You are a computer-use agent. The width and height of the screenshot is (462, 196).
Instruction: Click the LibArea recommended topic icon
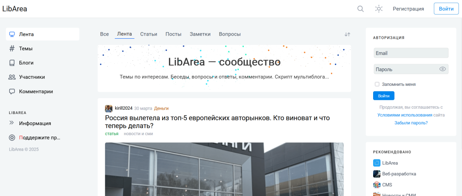pos(377,163)
